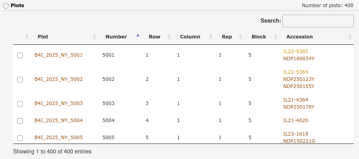Viewport: 359px width, 159px height.
Task: Sort table by Plot column
Action: point(43,37)
